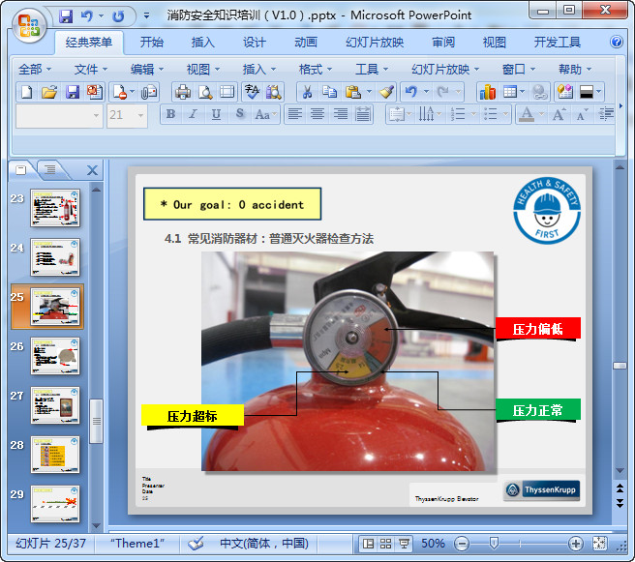Click the Save icon in quick access toolbar

click(66, 16)
